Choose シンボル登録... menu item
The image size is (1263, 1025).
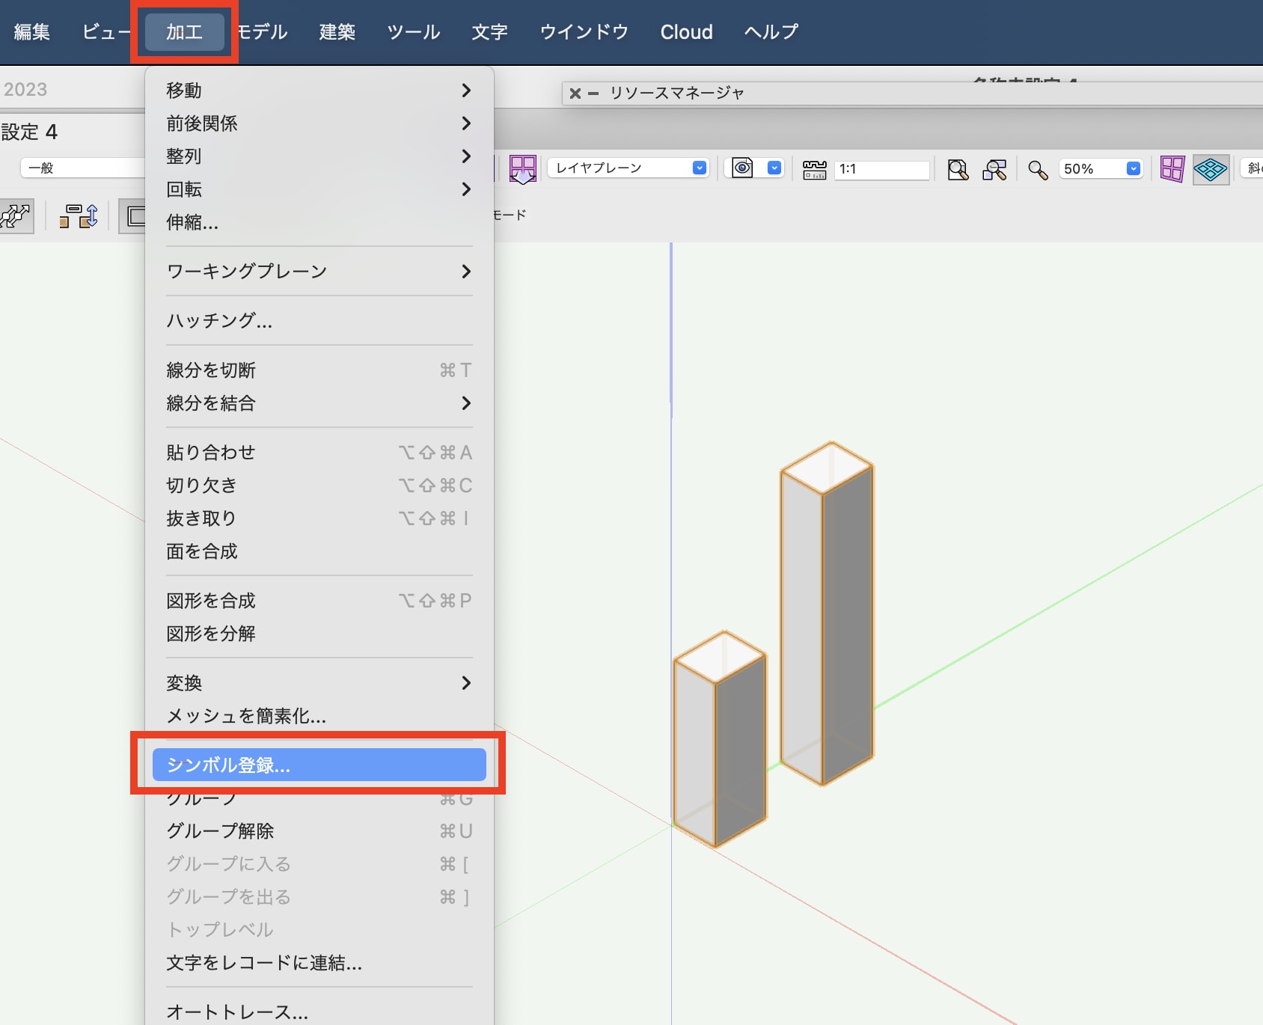pyautogui.click(x=319, y=765)
